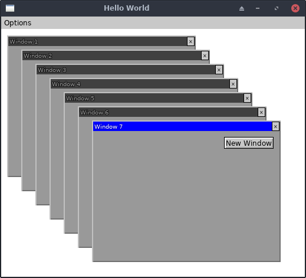306x278 pixels.
Task: Bring Window 3 to front via title
Action: pos(126,70)
